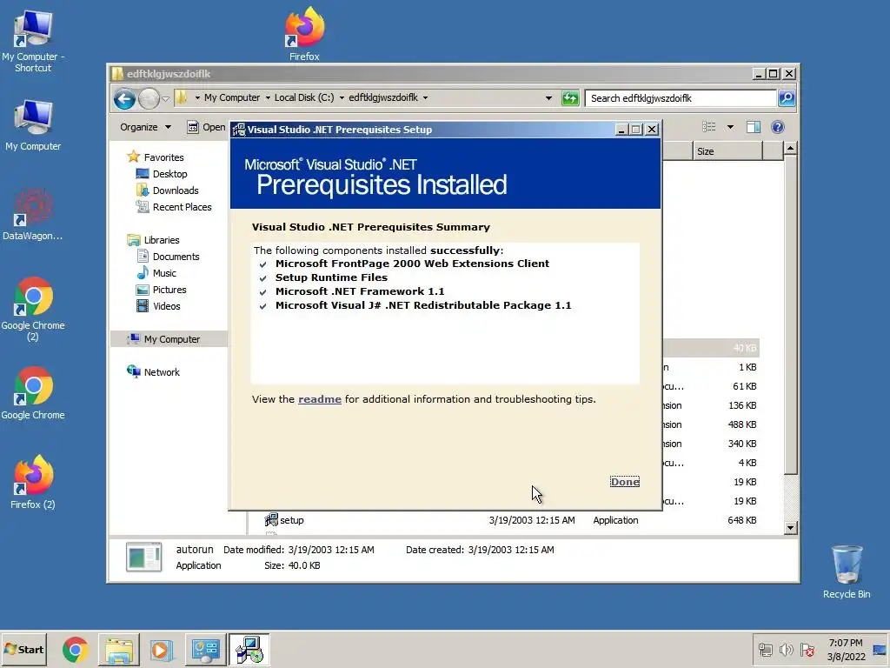
Task: Select the Recycle Bin icon
Action: click(x=847, y=572)
